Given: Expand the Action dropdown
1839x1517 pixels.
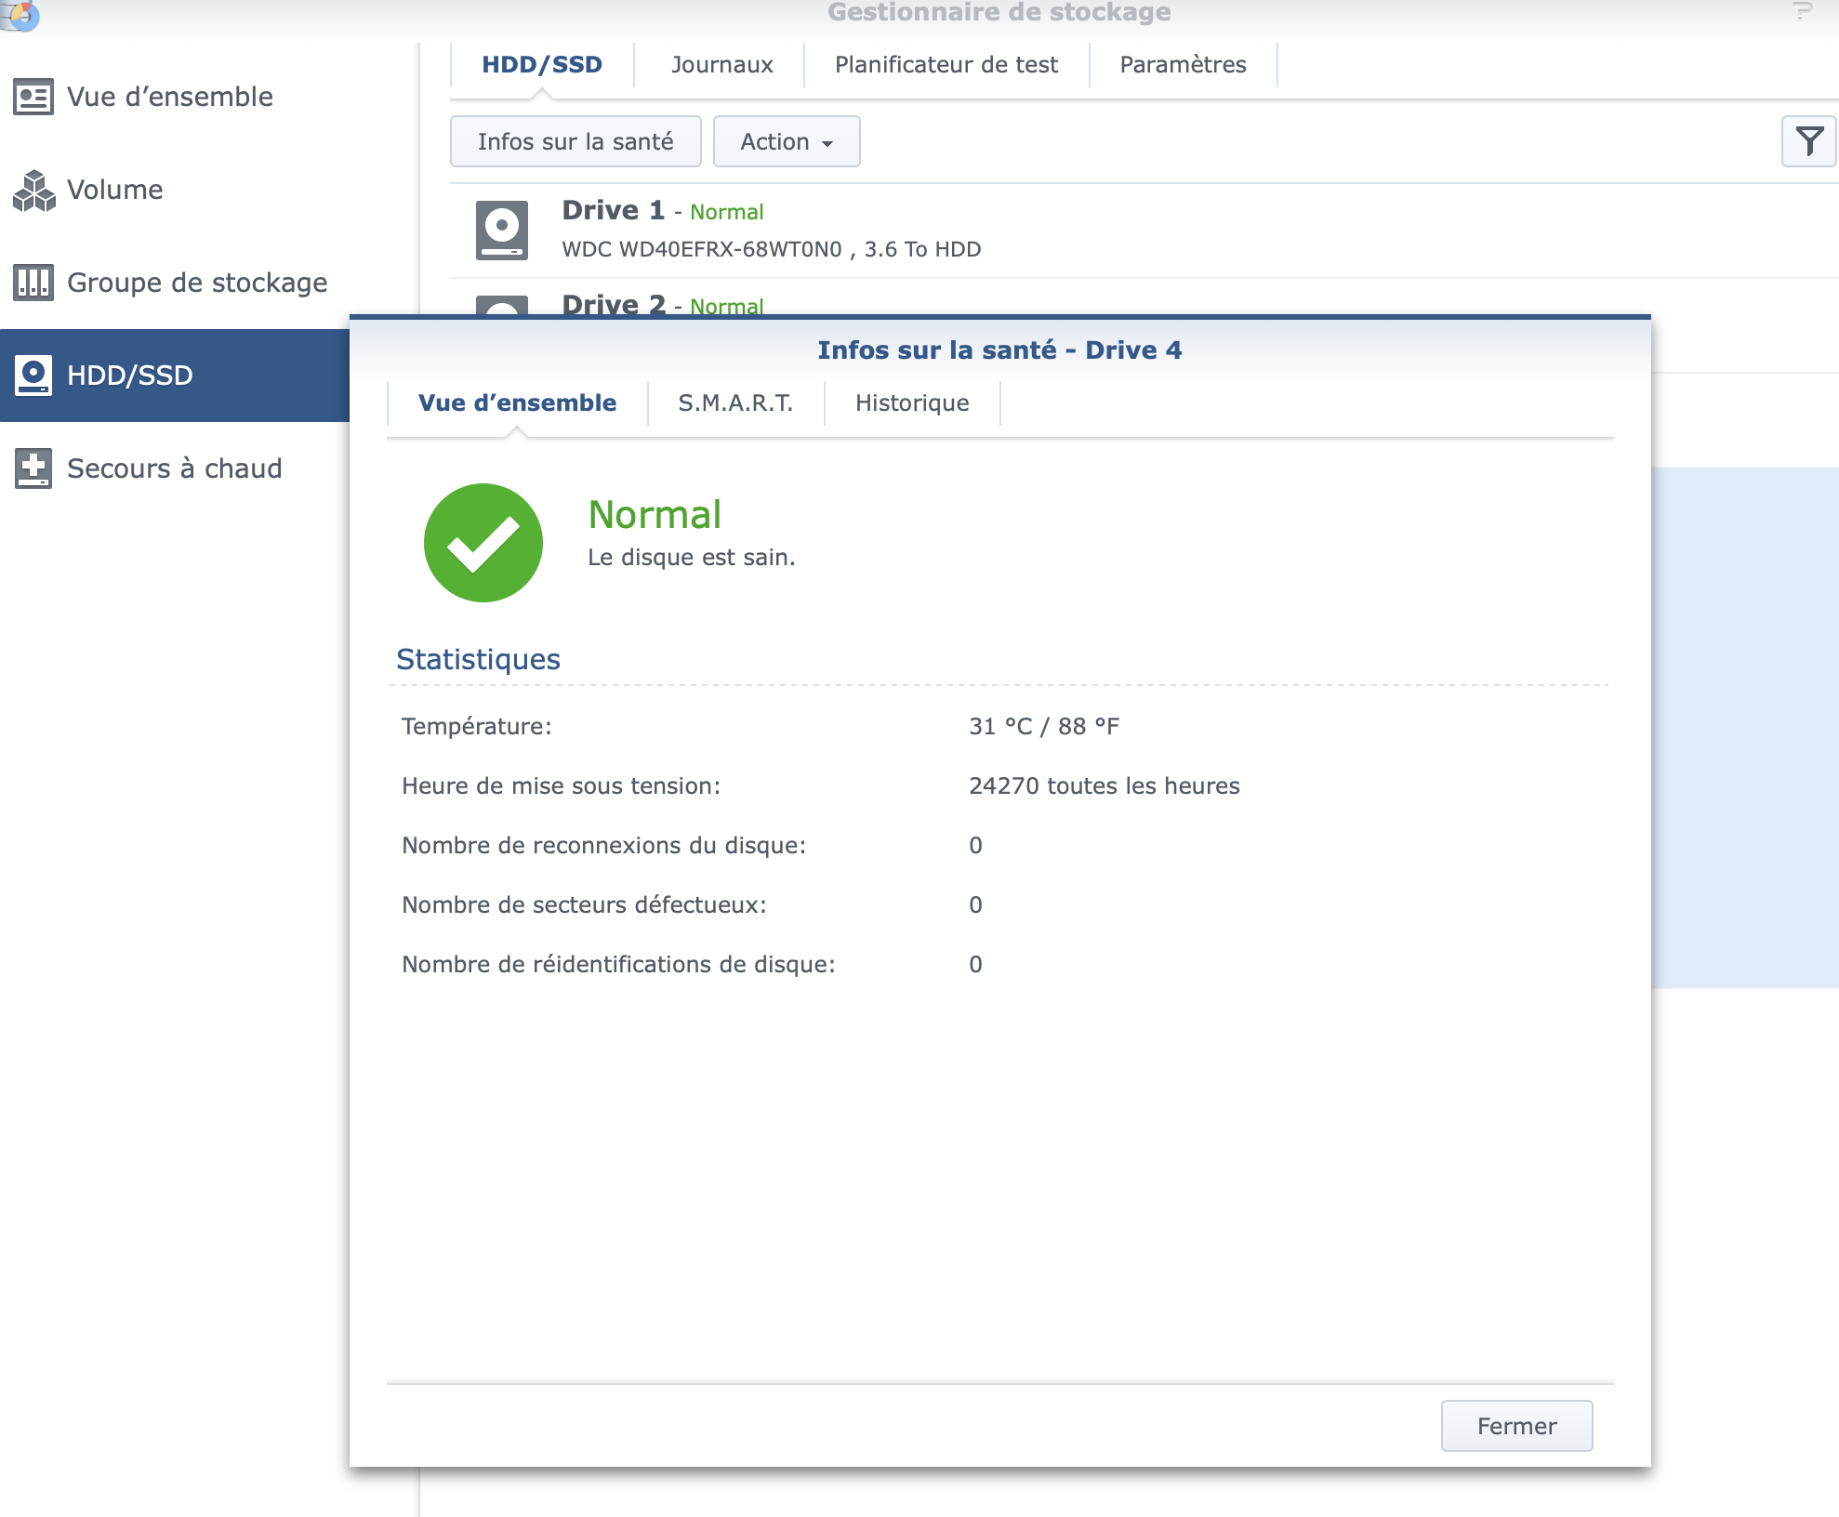Looking at the screenshot, I should (786, 141).
